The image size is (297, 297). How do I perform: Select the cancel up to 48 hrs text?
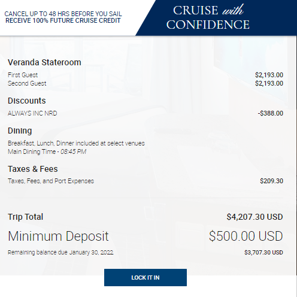click(x=63, y=17)
